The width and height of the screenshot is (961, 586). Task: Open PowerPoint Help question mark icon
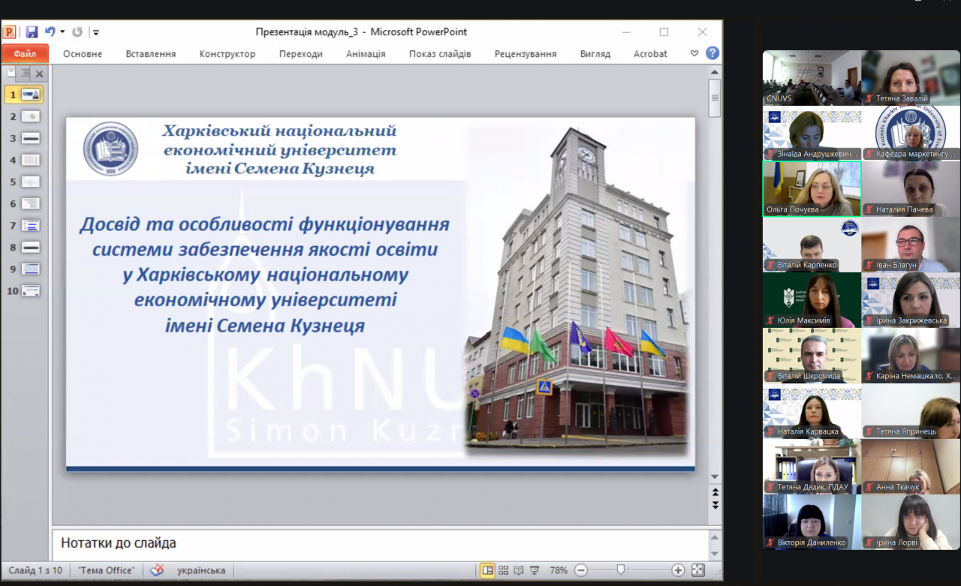tap(712, 53)
